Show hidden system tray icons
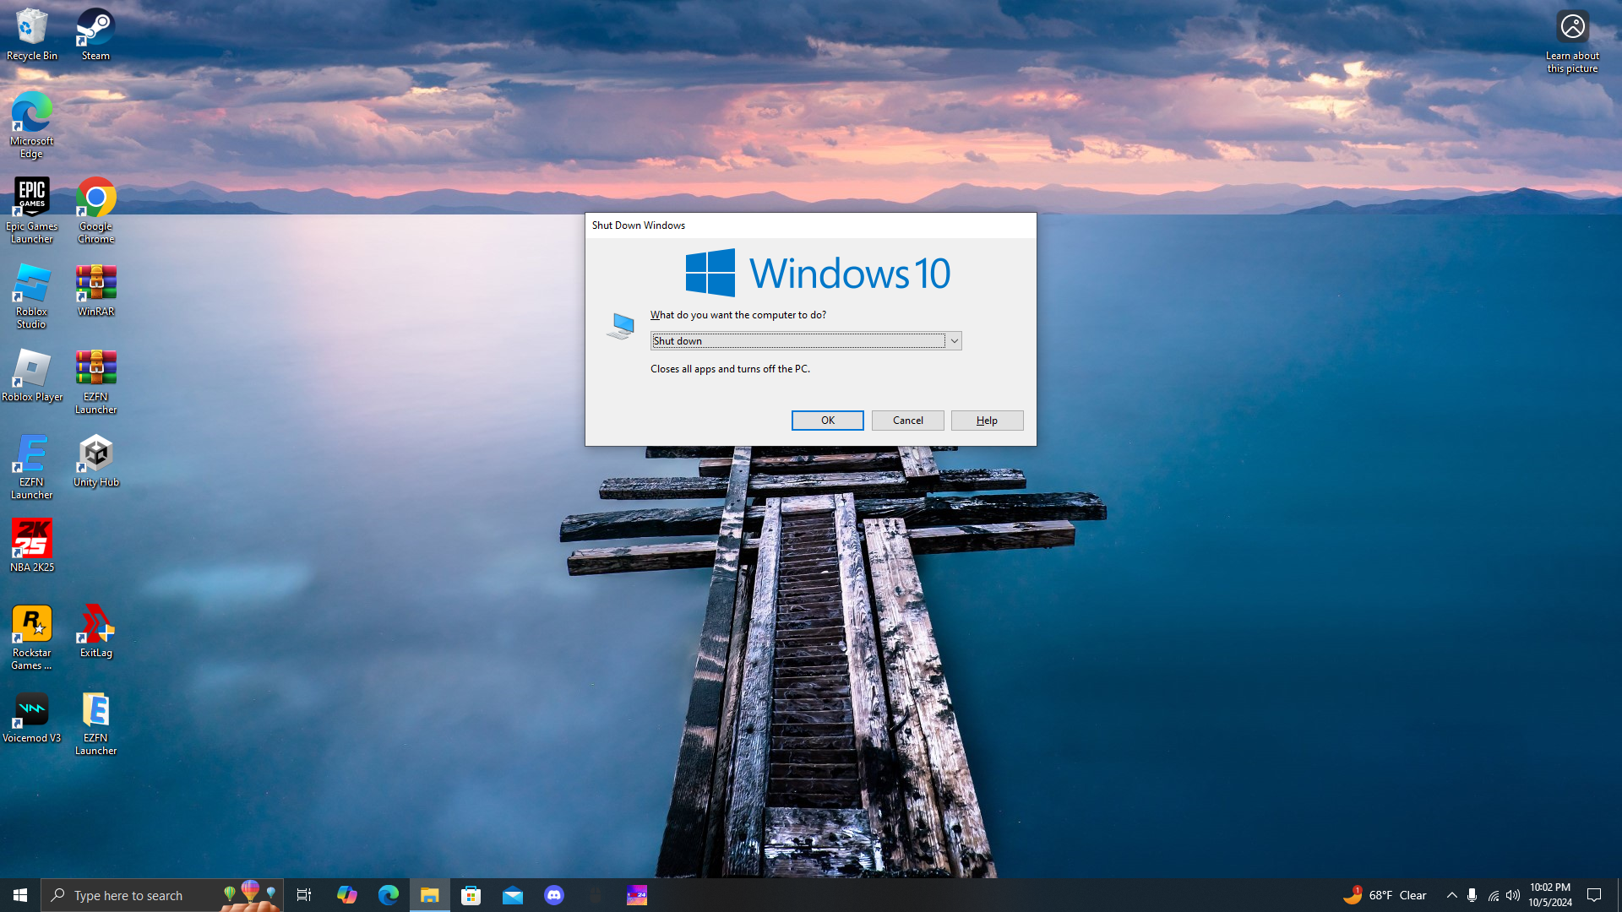Viewport: 1622px width, 912px height. coord(1451,895)
